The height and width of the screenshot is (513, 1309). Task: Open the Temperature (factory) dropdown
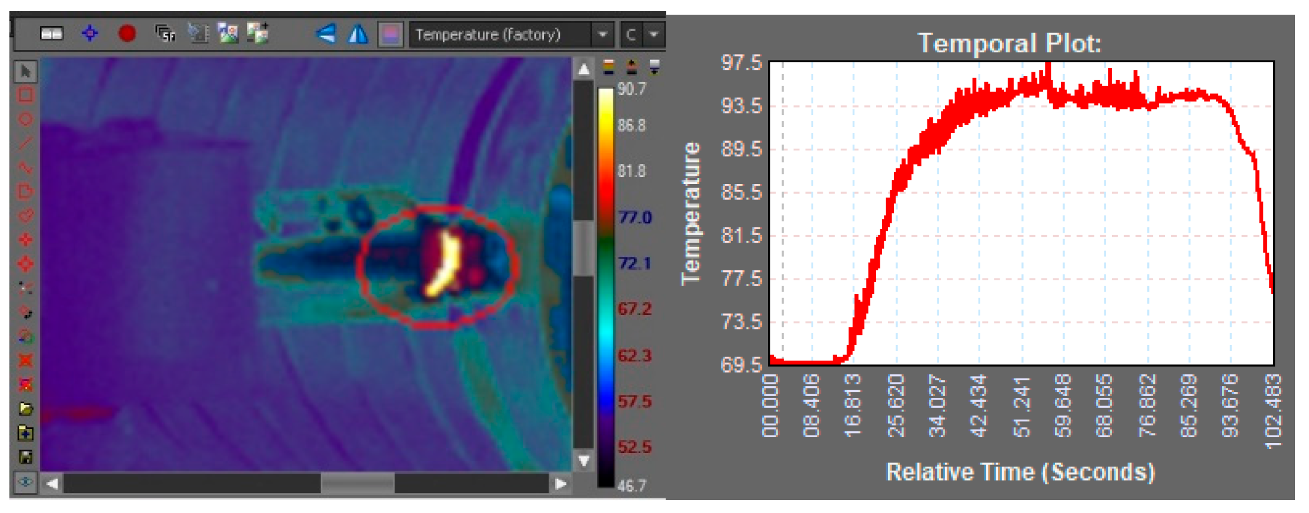pyautogui.click(x=602, y=35)
